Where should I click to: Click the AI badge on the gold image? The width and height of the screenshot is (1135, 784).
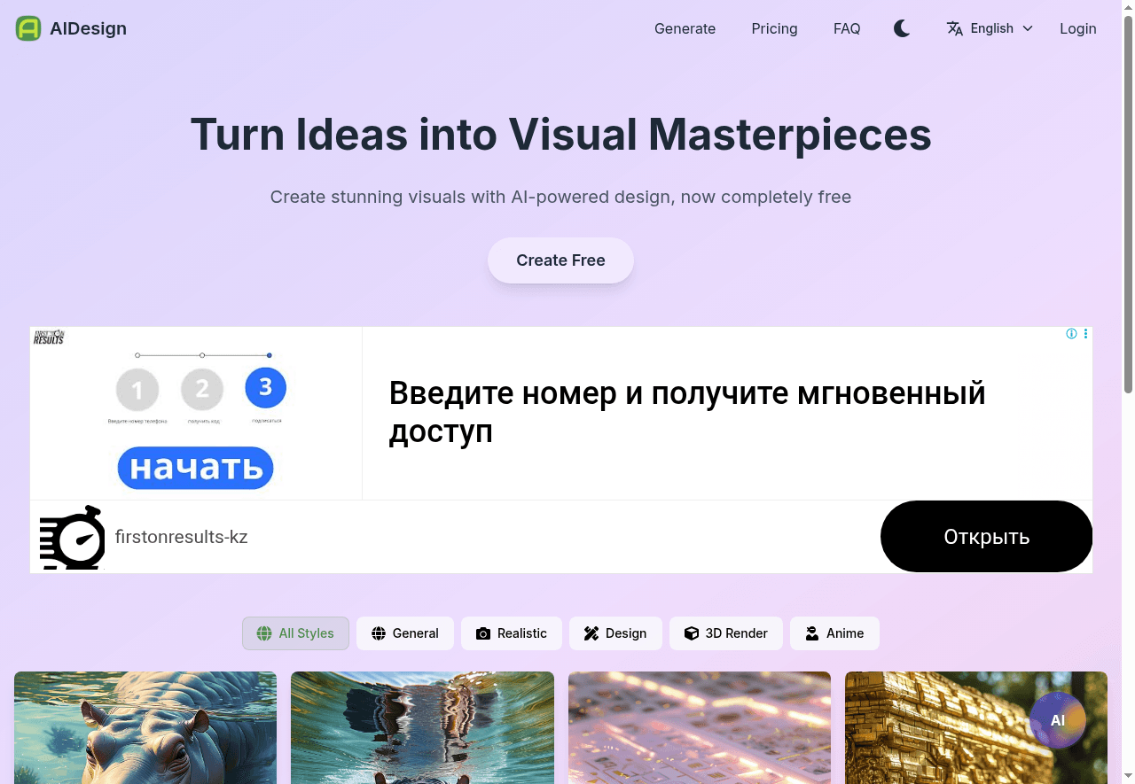coord(1057,719)
